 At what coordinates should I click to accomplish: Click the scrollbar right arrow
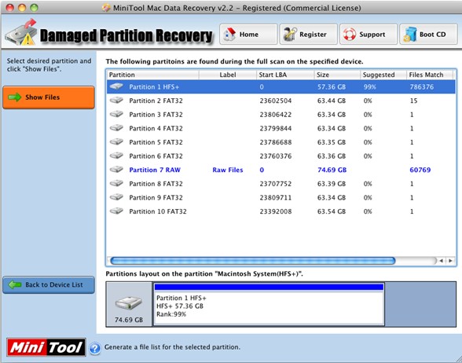click(450, 261)
